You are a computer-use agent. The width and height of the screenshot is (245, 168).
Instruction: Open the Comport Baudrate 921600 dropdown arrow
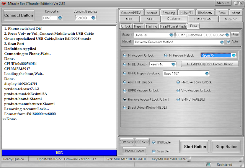coord(93,18)
